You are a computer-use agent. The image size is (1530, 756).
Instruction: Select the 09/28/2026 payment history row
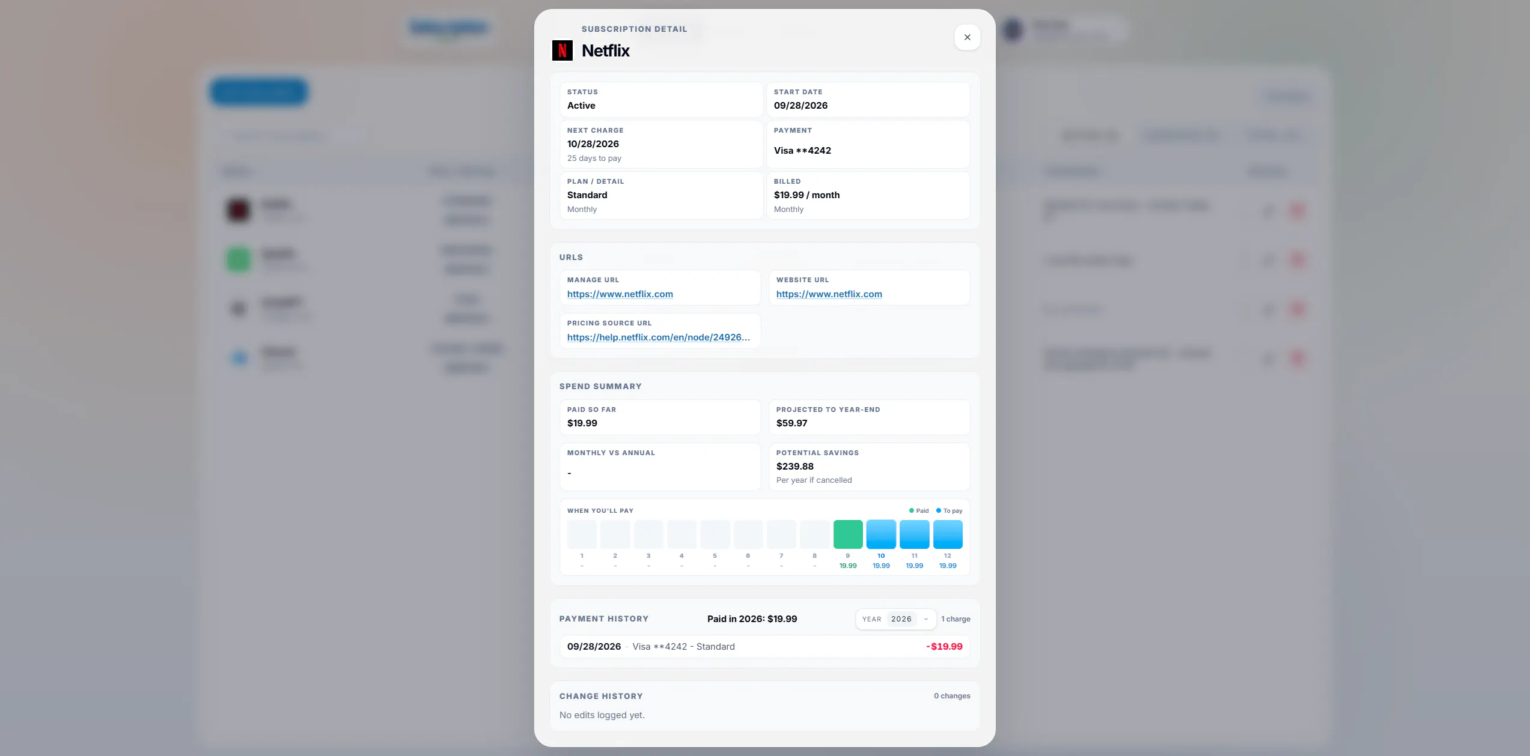pos(764,647)
